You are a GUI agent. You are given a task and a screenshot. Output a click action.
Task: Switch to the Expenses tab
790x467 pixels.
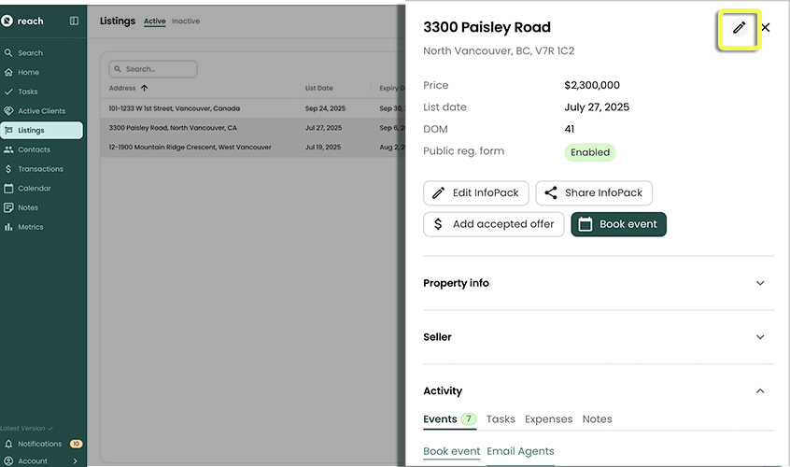point(548,419)
